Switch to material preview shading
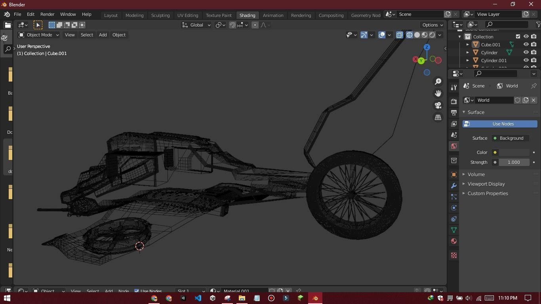 coord(425,35)
